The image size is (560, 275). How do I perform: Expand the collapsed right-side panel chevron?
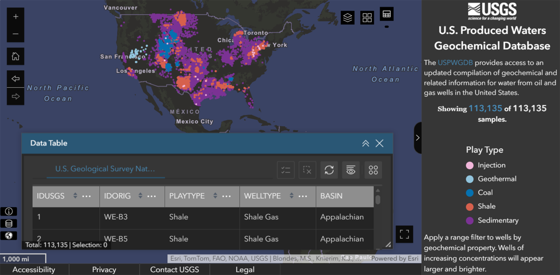click(417, 137)
